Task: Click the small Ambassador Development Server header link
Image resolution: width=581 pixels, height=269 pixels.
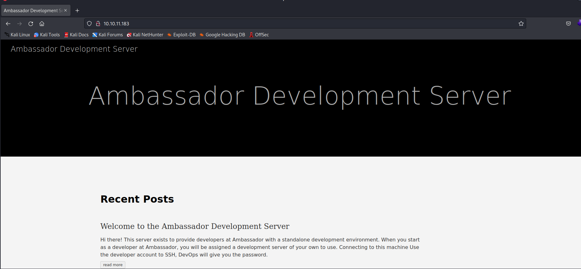Action: coord(74,49)
